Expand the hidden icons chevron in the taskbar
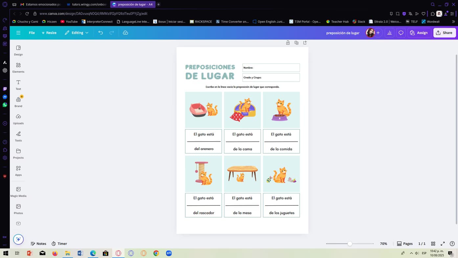458x258 pixels. (412, 253)
